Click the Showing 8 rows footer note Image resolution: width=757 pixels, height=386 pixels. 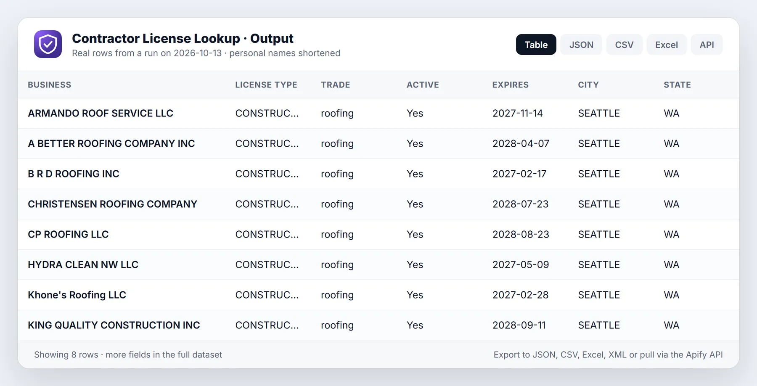pos(128,354)
